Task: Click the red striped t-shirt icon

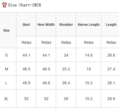Action: (4, 5)
